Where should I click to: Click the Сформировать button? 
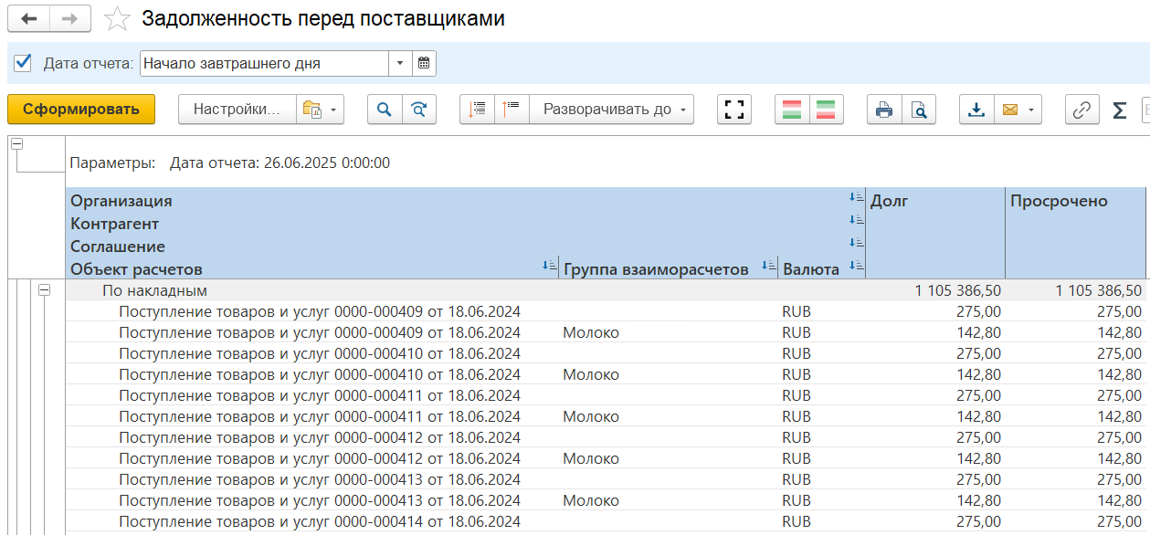[x=81, y=110]
